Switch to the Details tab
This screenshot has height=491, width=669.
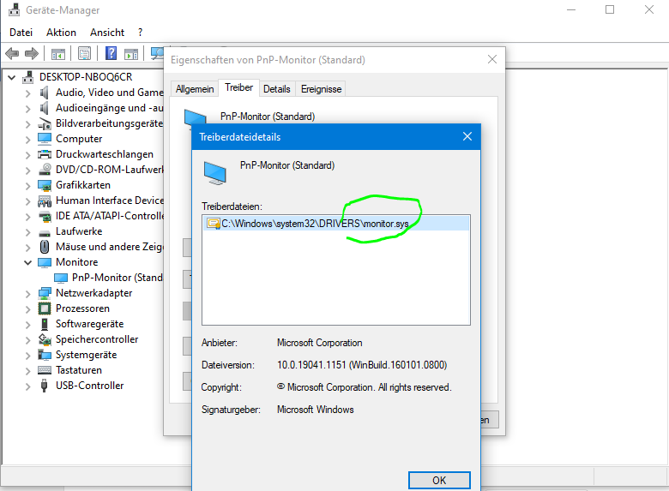click(276, 89)
